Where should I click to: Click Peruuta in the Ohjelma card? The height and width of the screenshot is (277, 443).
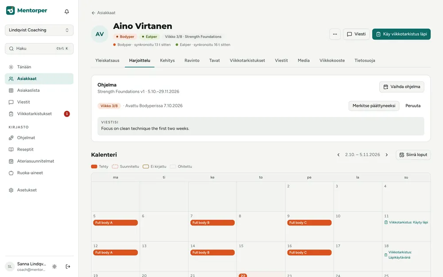pyautogui.click(x=413, y=106)
